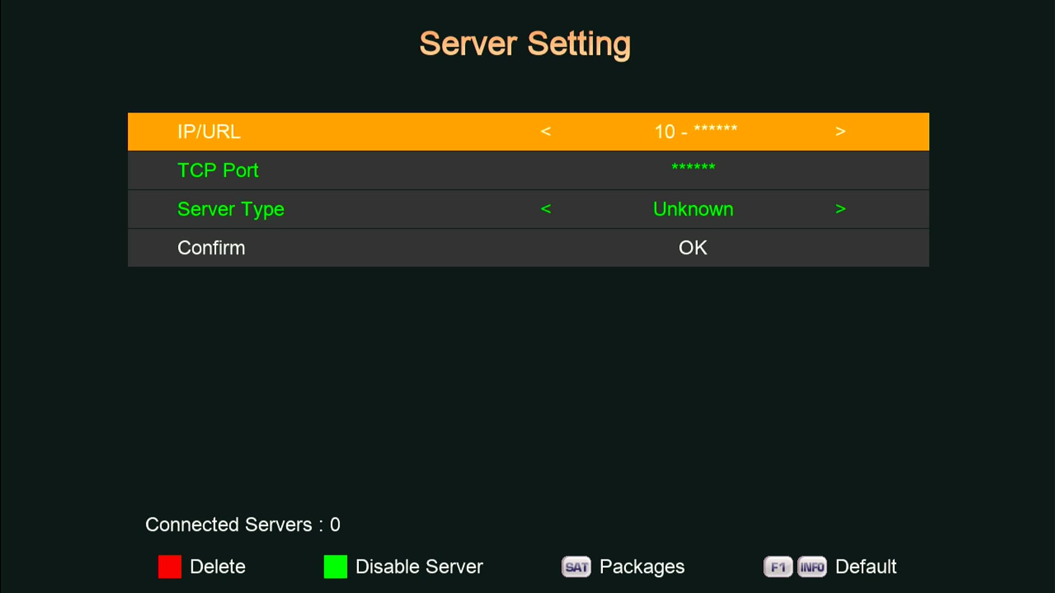The image size is (1055, 593).
Task: Click the Default label
Action: coord(865,567)
